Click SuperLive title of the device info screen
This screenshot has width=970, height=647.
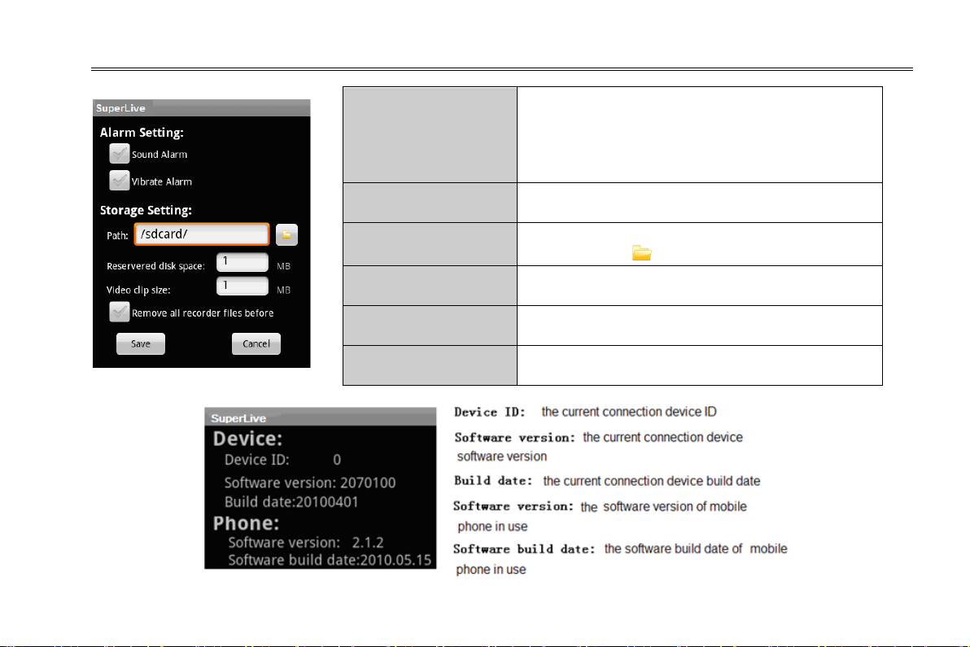(238, 418)
